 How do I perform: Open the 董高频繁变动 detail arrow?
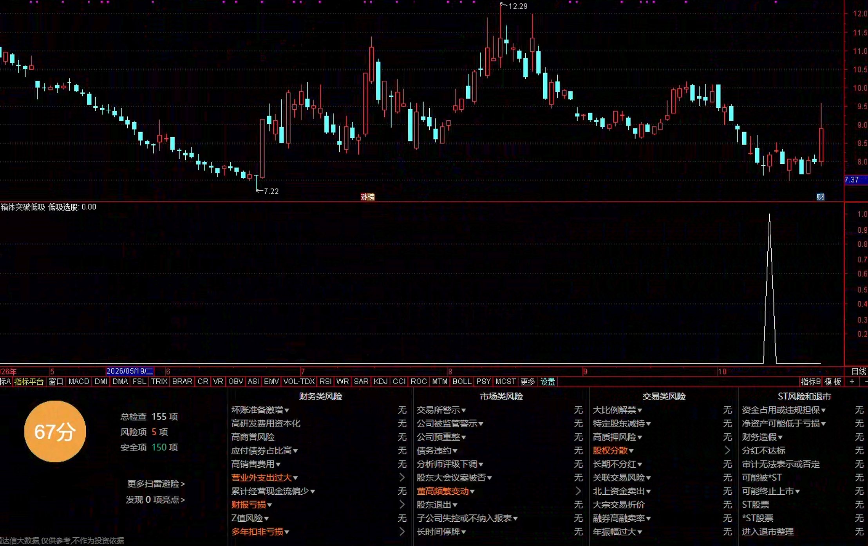coord(578,491)
